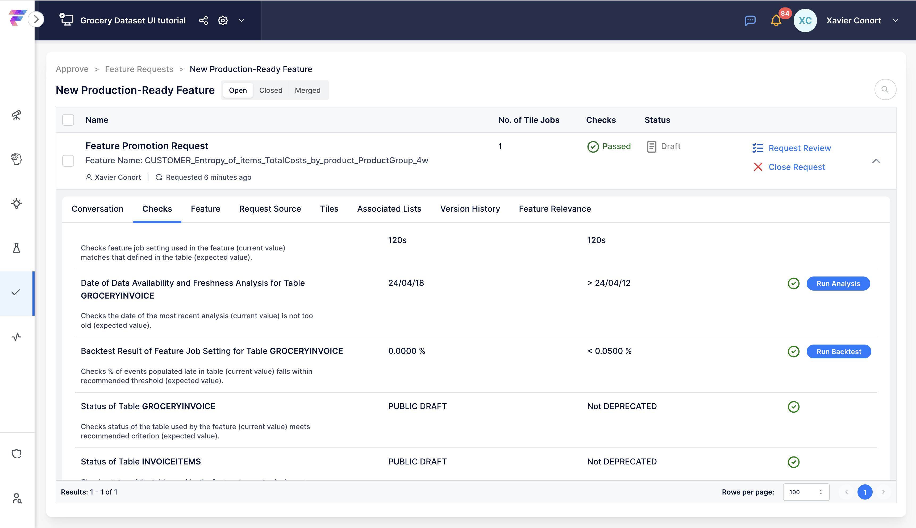Click Close Request link
Screen dimensions: 916x528
[797, 167]
